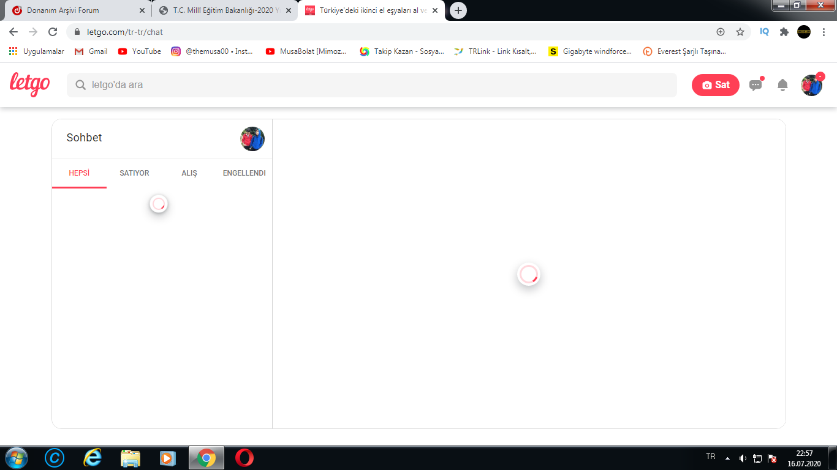Open Chrome extensions puzzle icon

click(x=784, y=31)
